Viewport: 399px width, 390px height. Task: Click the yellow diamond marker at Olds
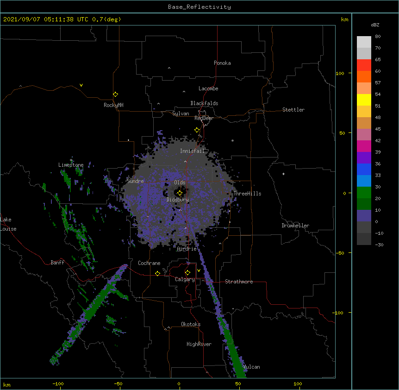coord(180,193)
